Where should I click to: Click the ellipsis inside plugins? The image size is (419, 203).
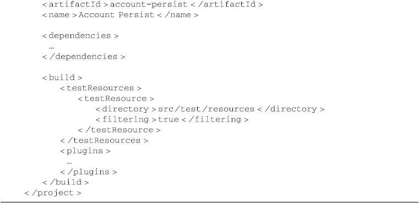point(69,163)
